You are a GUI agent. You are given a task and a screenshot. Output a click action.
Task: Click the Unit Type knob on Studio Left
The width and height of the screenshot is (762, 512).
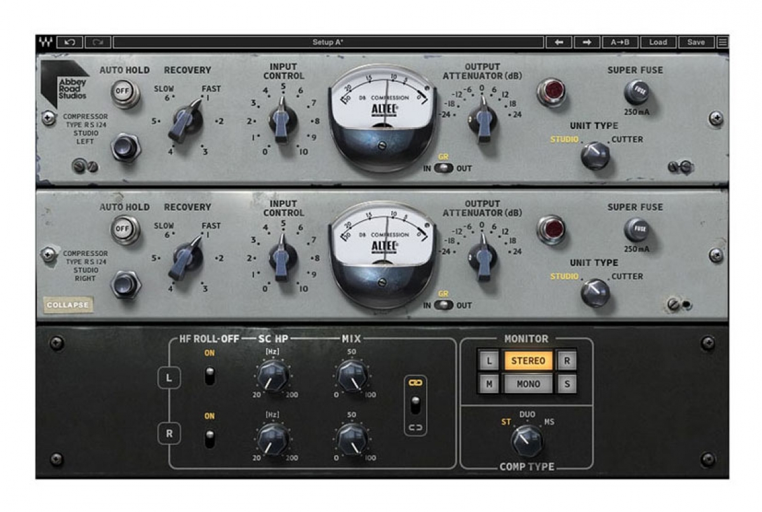click(595, 155)
